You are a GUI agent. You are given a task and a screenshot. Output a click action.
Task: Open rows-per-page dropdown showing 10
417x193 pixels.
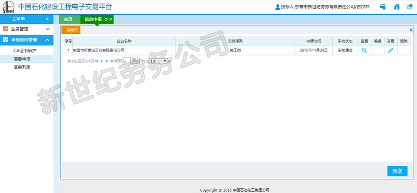click(158, 61)
